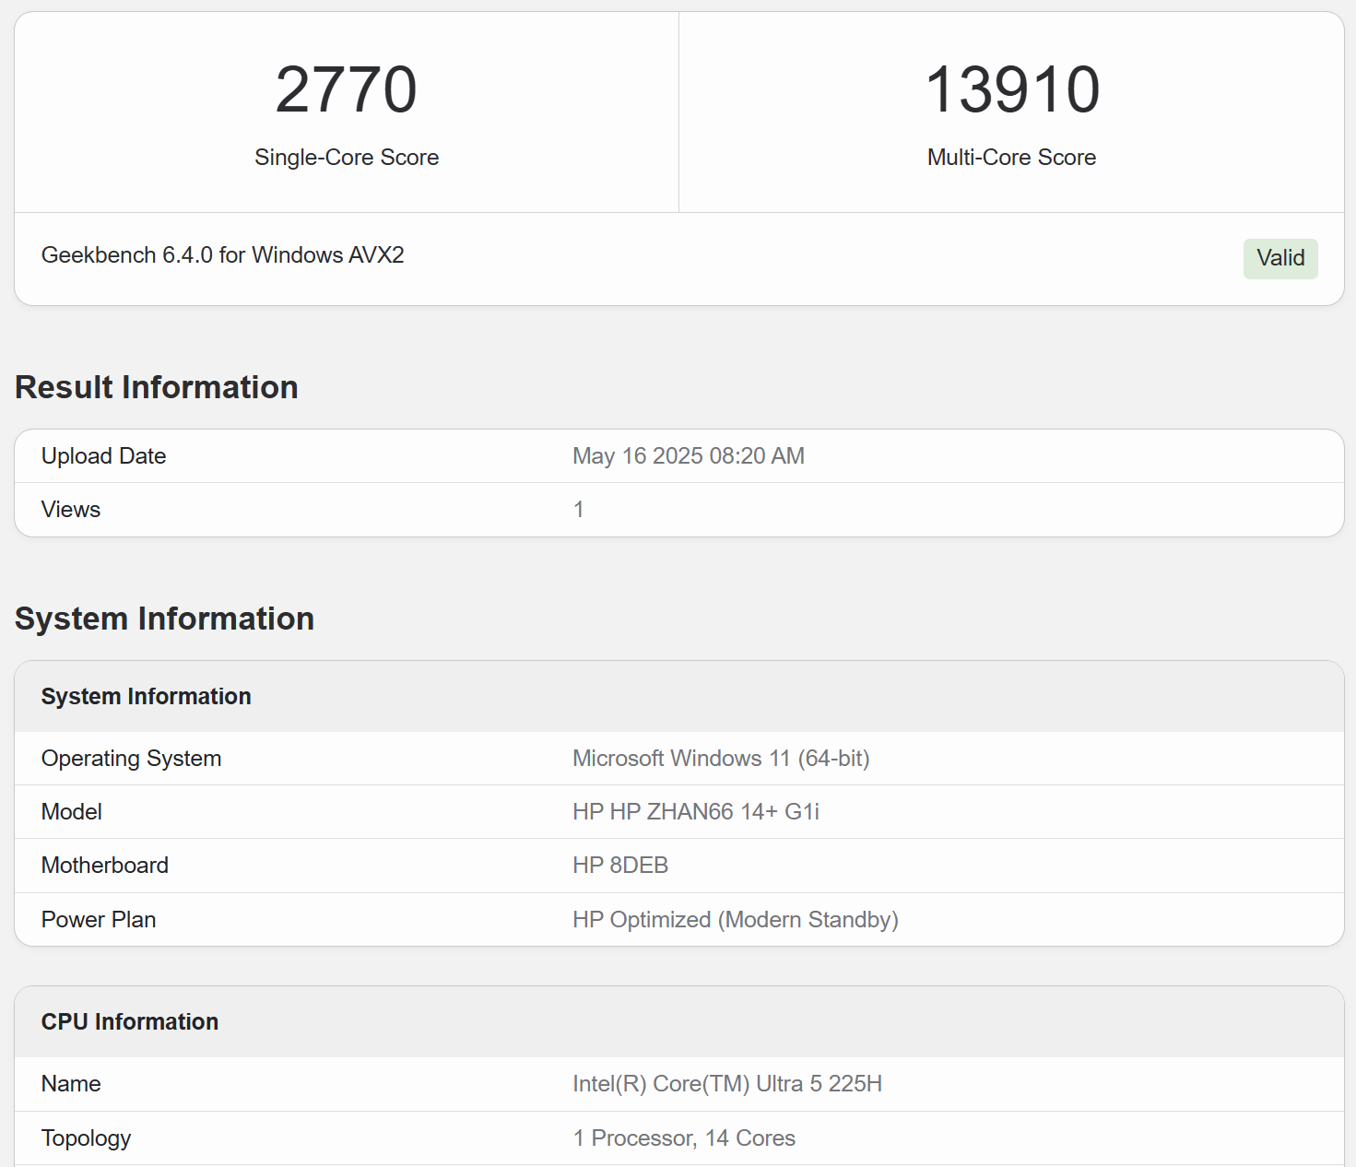
Task: Click the upload date value May 16 2025
Action: pyautogui.click(x=688, y=456)
